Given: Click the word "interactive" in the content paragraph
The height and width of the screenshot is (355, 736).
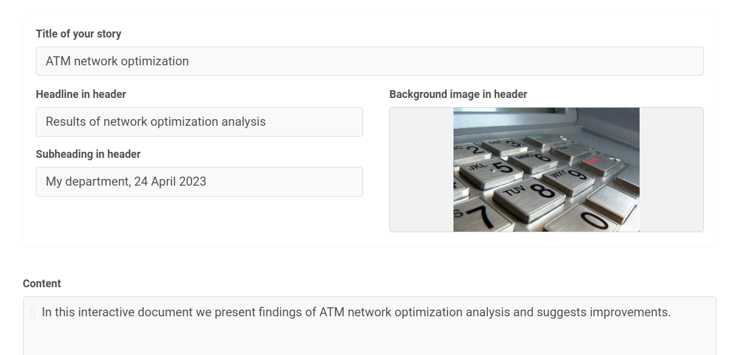Looking at the screenshot, I should click(x=106, y=313).
